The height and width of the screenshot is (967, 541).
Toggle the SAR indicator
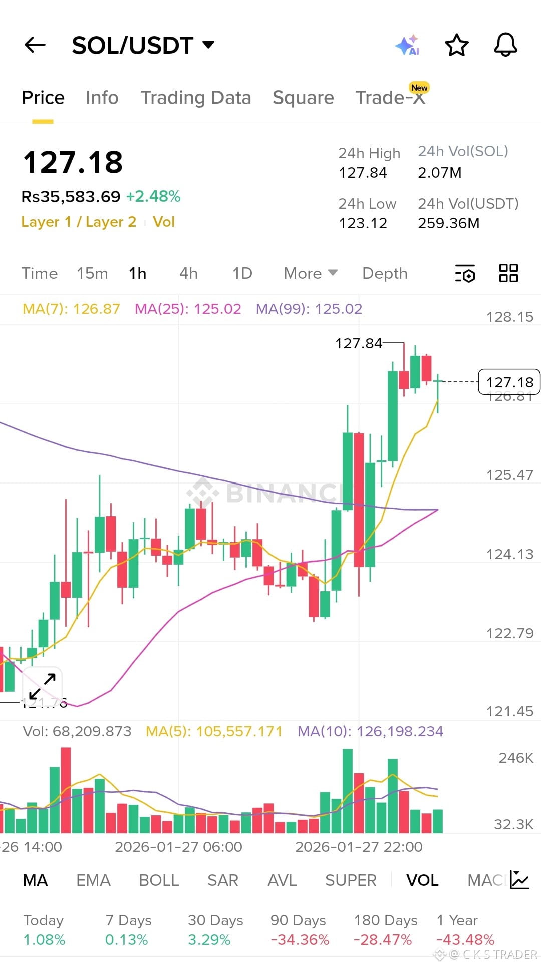click(223, 880)
